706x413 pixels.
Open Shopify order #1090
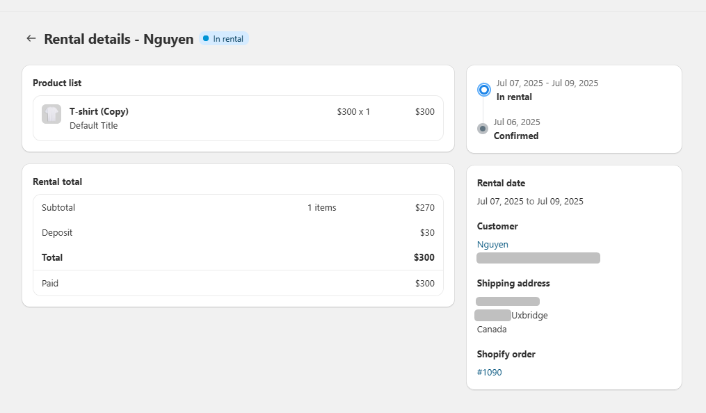[x=489, y=372]
